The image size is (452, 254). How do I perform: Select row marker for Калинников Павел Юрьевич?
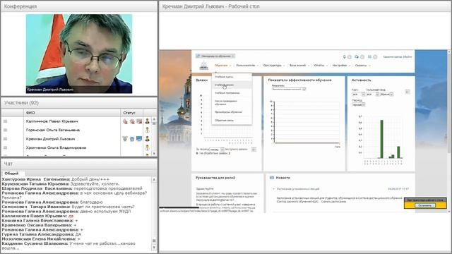point(5,121)
